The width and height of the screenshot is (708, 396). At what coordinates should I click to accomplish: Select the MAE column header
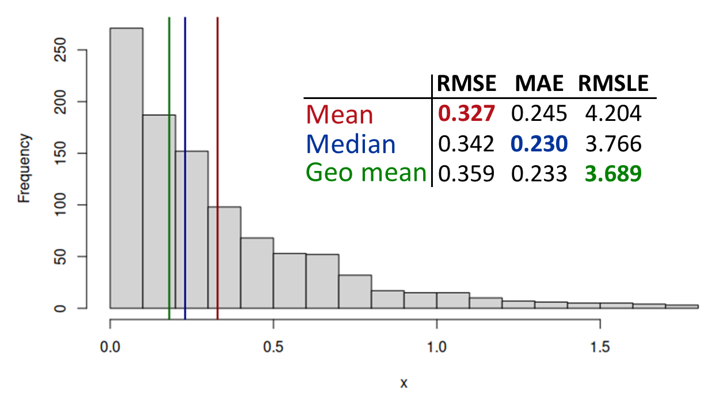[x=540, y=84]
